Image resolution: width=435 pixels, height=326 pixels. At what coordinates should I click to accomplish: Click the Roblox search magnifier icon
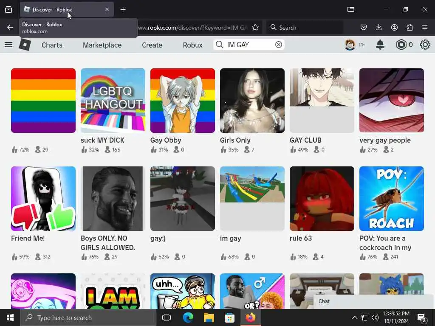click(220, 45)
